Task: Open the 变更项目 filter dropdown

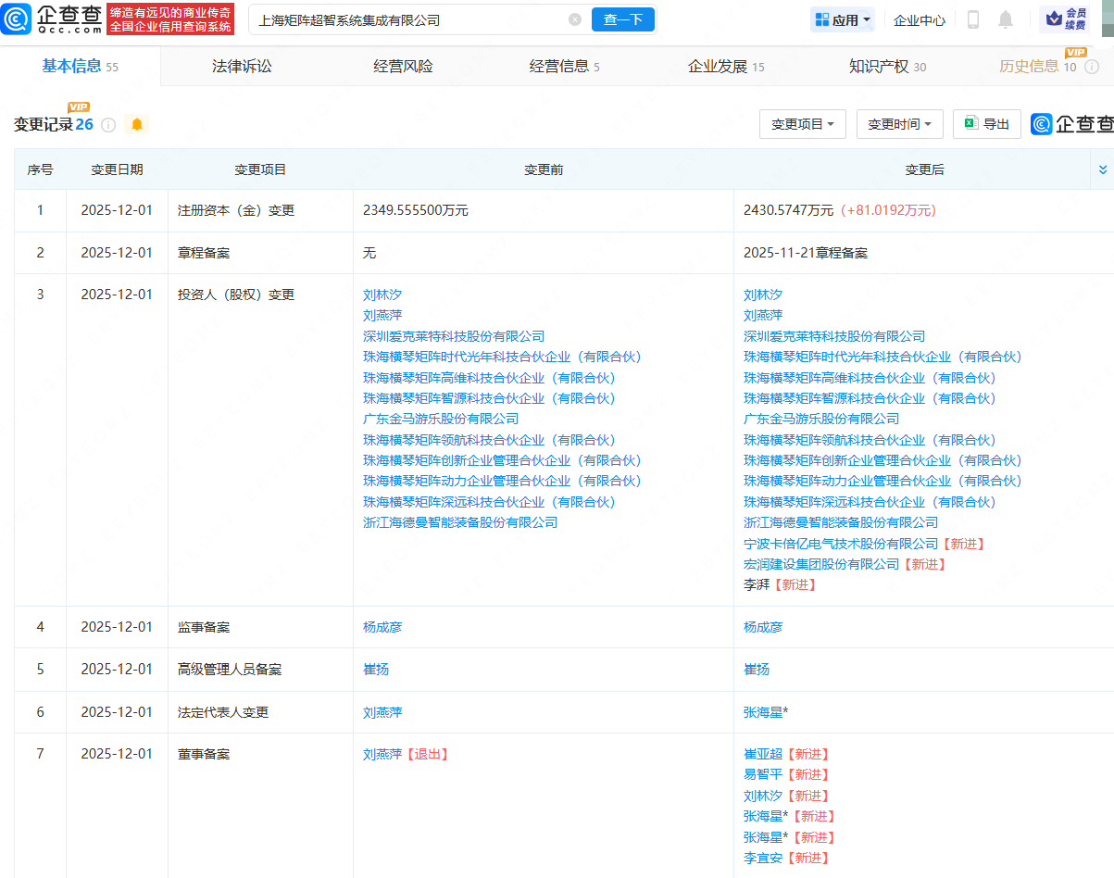Action: (x=802, y=124)
